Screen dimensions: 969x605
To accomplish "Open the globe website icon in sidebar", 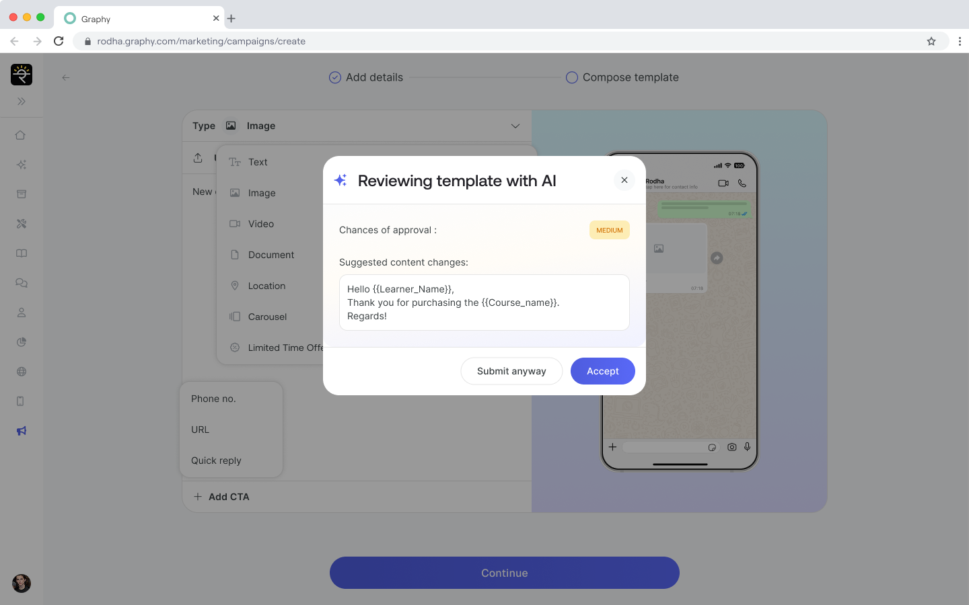I will (22, 372).
